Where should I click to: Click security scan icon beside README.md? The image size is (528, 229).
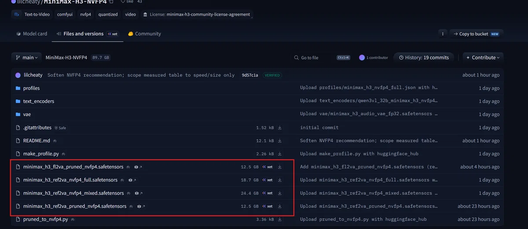56,141
